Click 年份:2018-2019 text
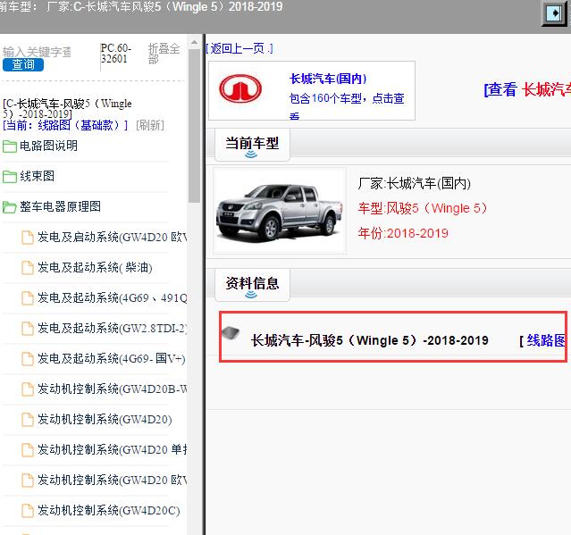571x535 pixels. tap(403, 233)
